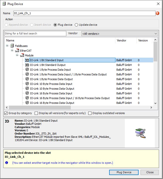Click icon of 16 Byte Input / 16 Byte Output row

27,98
